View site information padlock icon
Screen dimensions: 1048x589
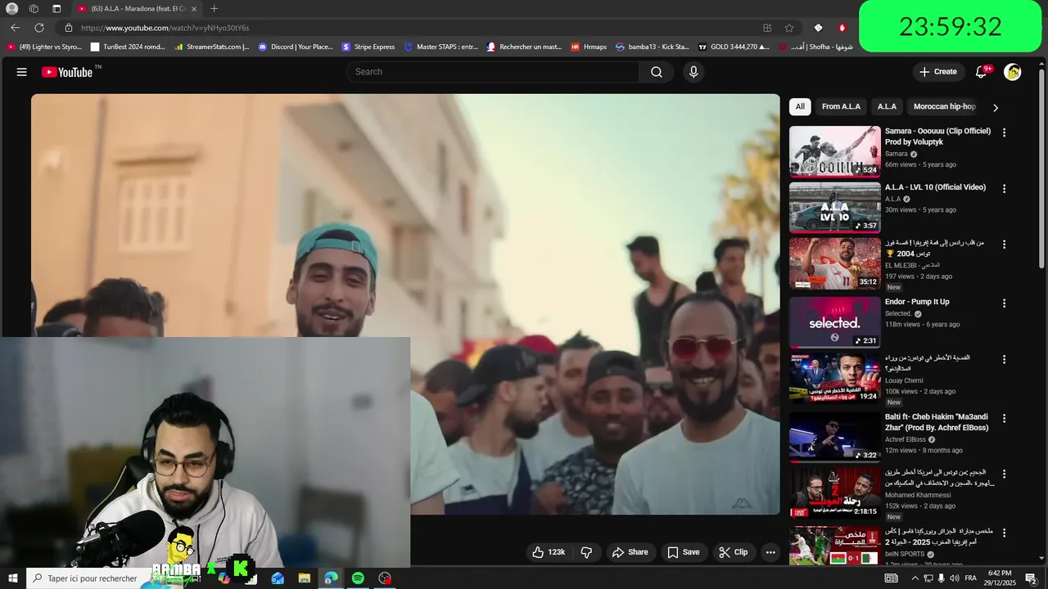click(69, 28)
